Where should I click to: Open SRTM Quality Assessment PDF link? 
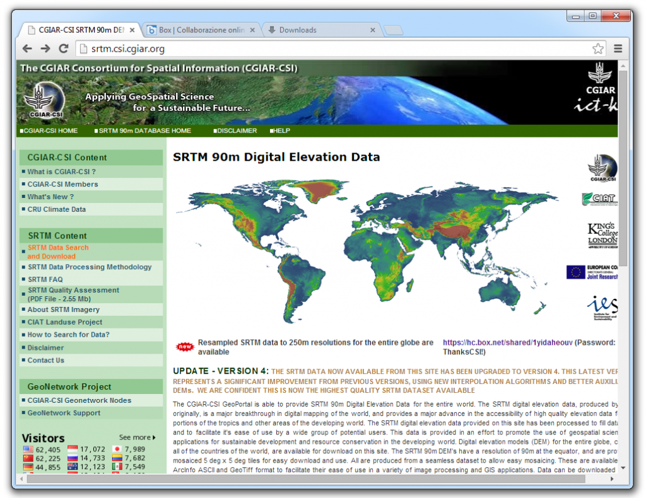(73, 294)
